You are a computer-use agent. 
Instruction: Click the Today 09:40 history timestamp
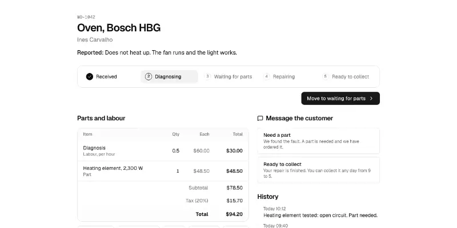point(276,226)
